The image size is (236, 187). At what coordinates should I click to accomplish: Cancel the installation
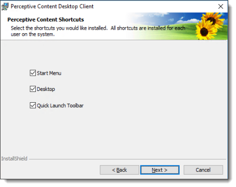click(203, 170)
